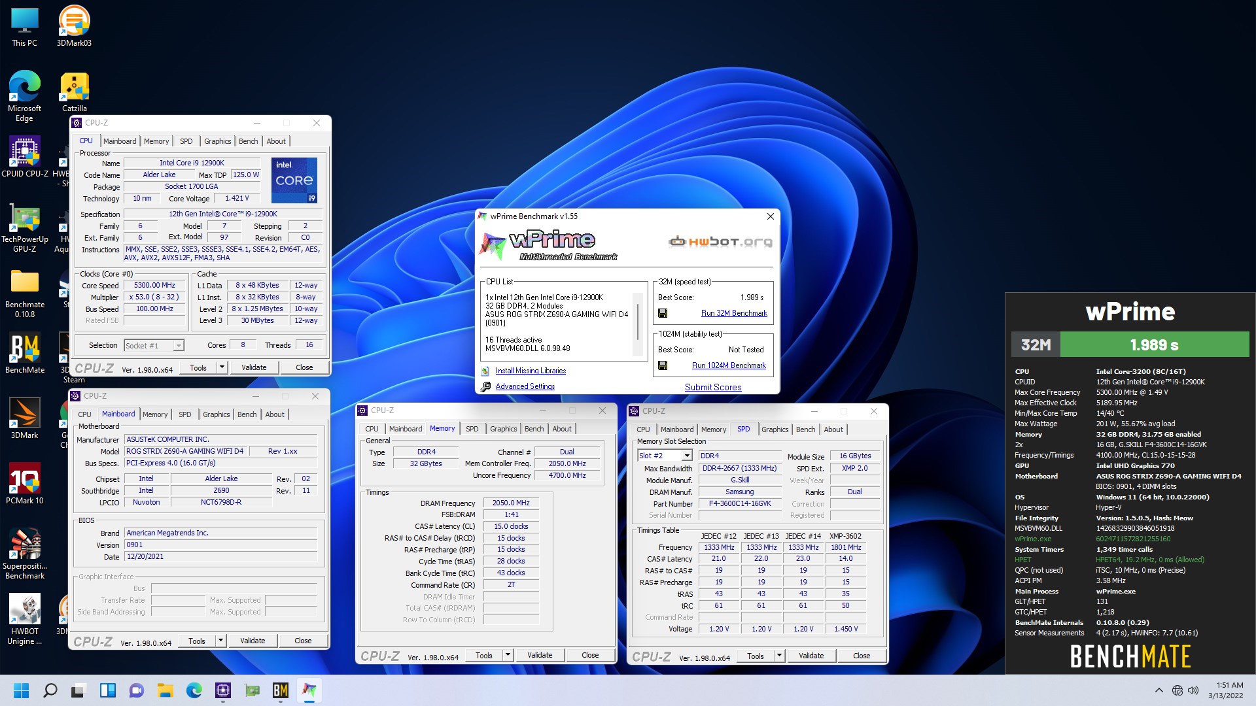This screenshot has height=706, width=1256.
Task: Open Task View on the taskbar
Action: (x=78, y=690)
